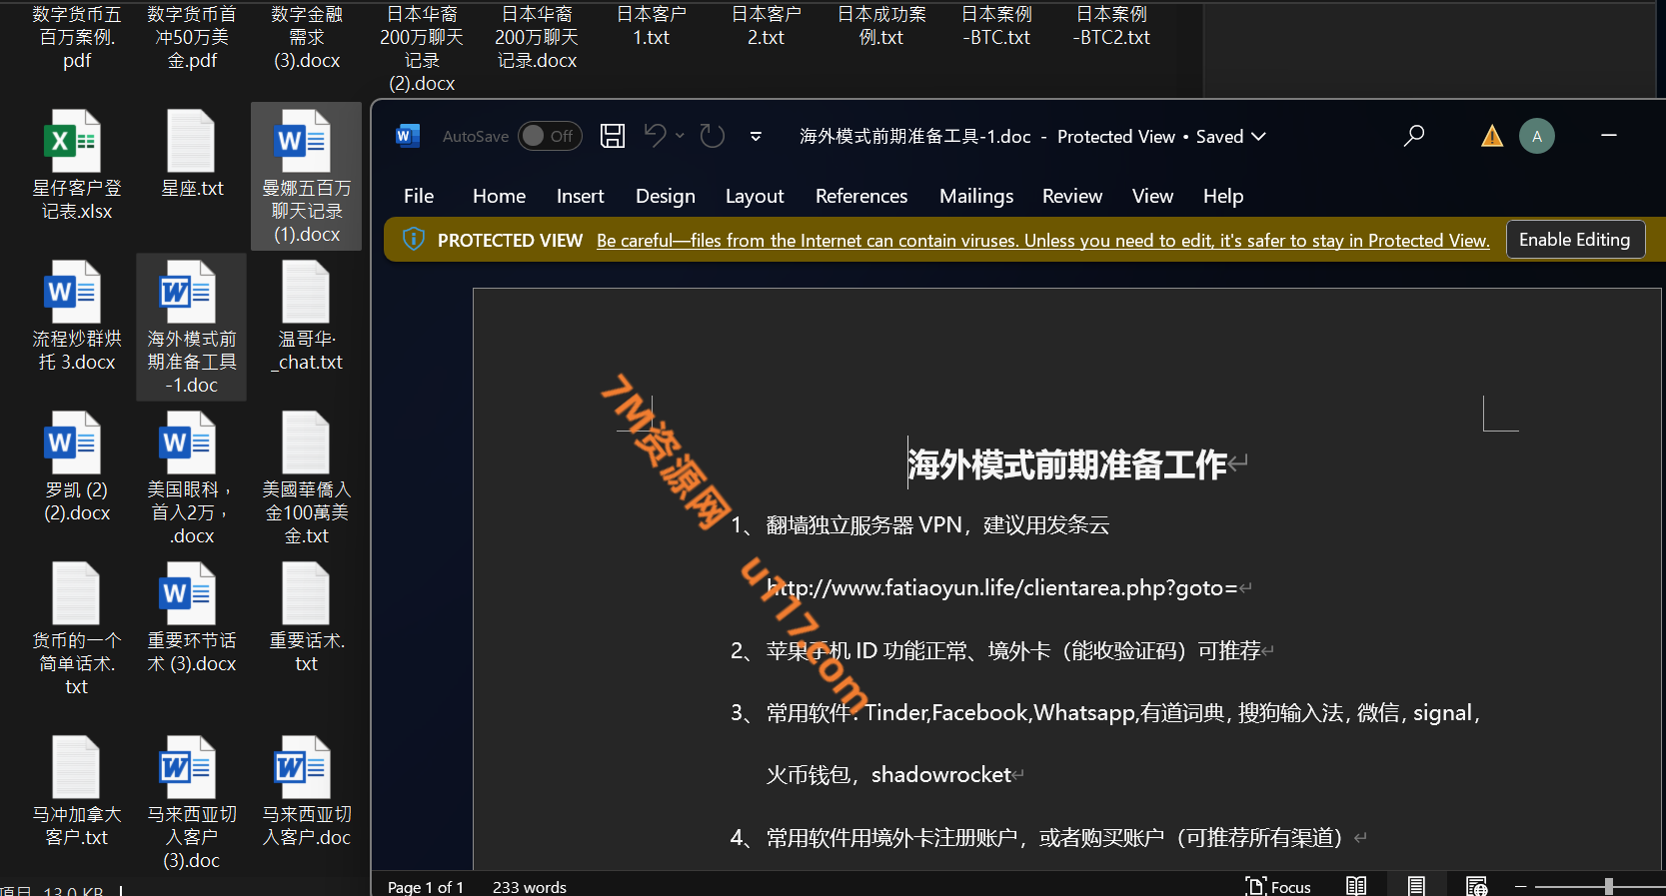Click the Undo arrow icon

point(655,135)
